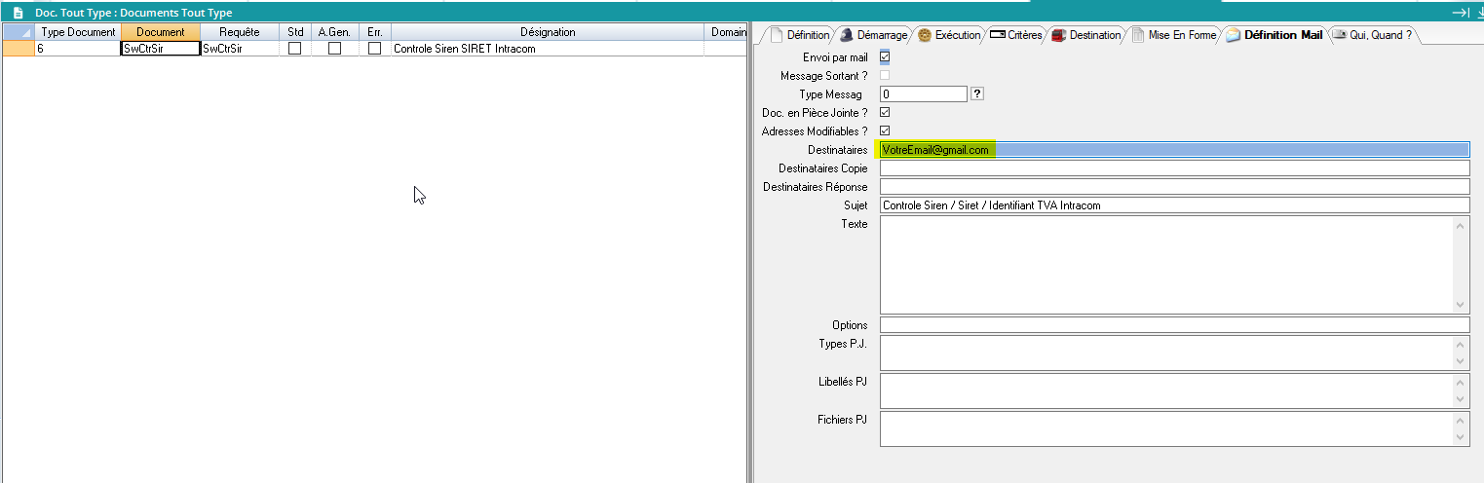Open the Qui, Quand ? tab
Viewport: 1484px width, 483px height.
click(x=1372, y=35)
